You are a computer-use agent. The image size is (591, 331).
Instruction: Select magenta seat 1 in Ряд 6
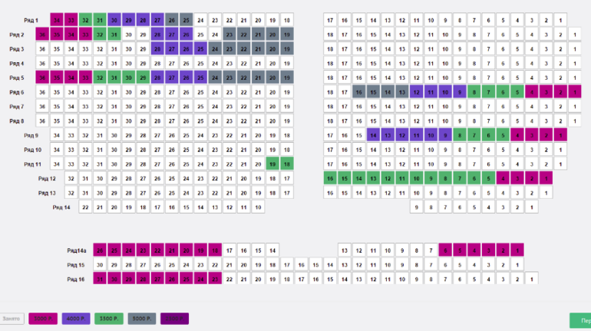coord(574,92)
